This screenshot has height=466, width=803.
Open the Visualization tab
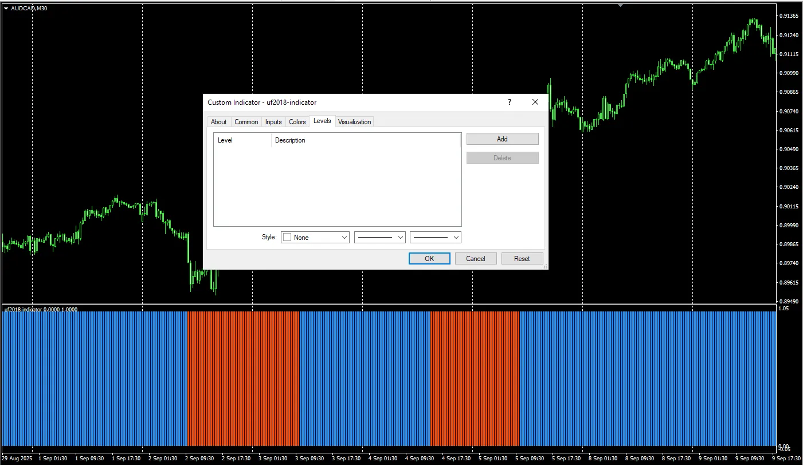pos(354,122)
